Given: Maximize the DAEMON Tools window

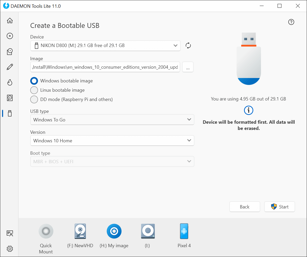Looking at the screenshot, I should (280, 6).
